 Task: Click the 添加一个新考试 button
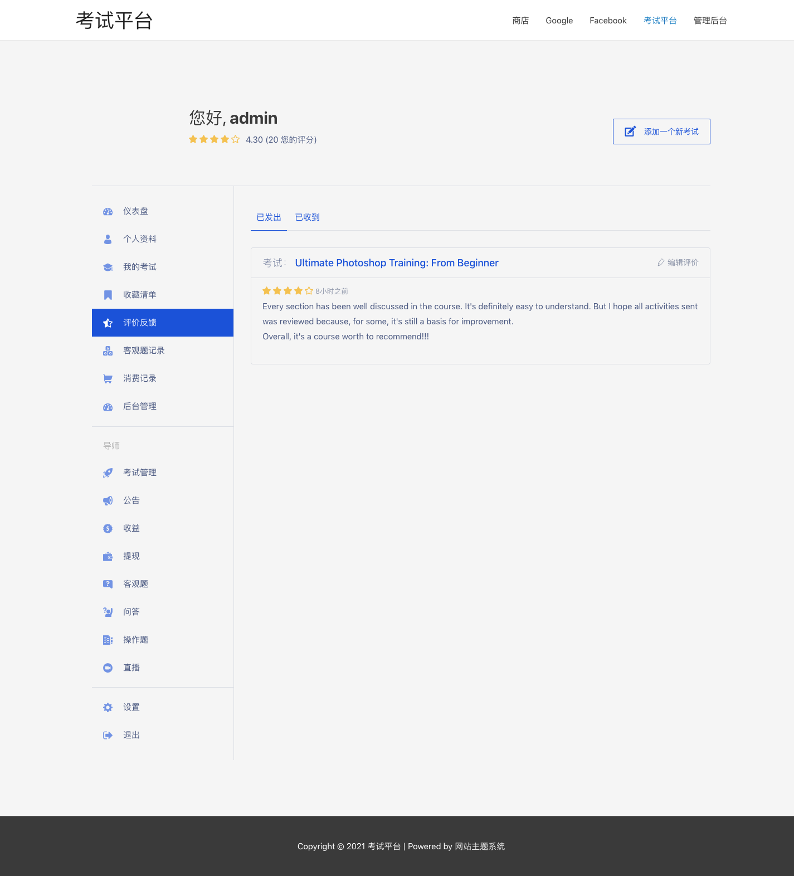click(x=661, y=132)
